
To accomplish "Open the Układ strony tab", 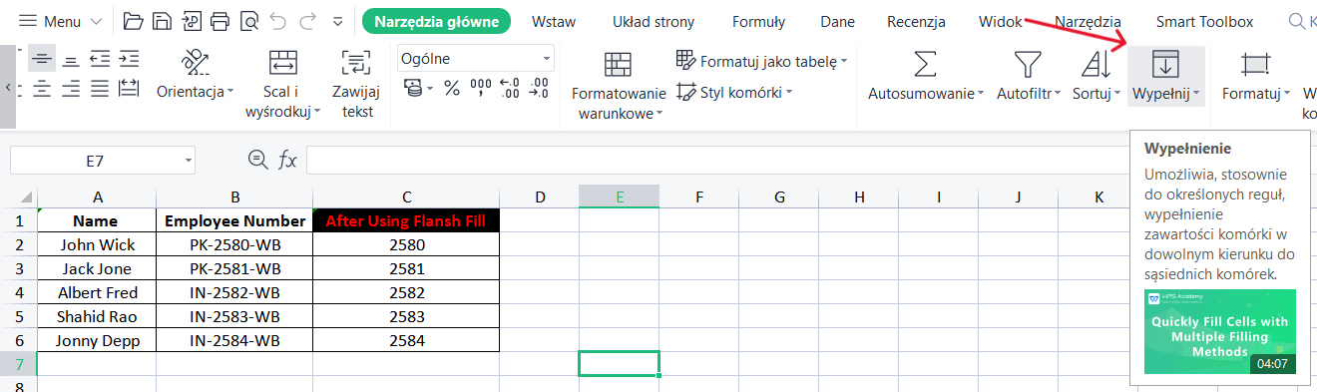I will click(x=654, y=21).
